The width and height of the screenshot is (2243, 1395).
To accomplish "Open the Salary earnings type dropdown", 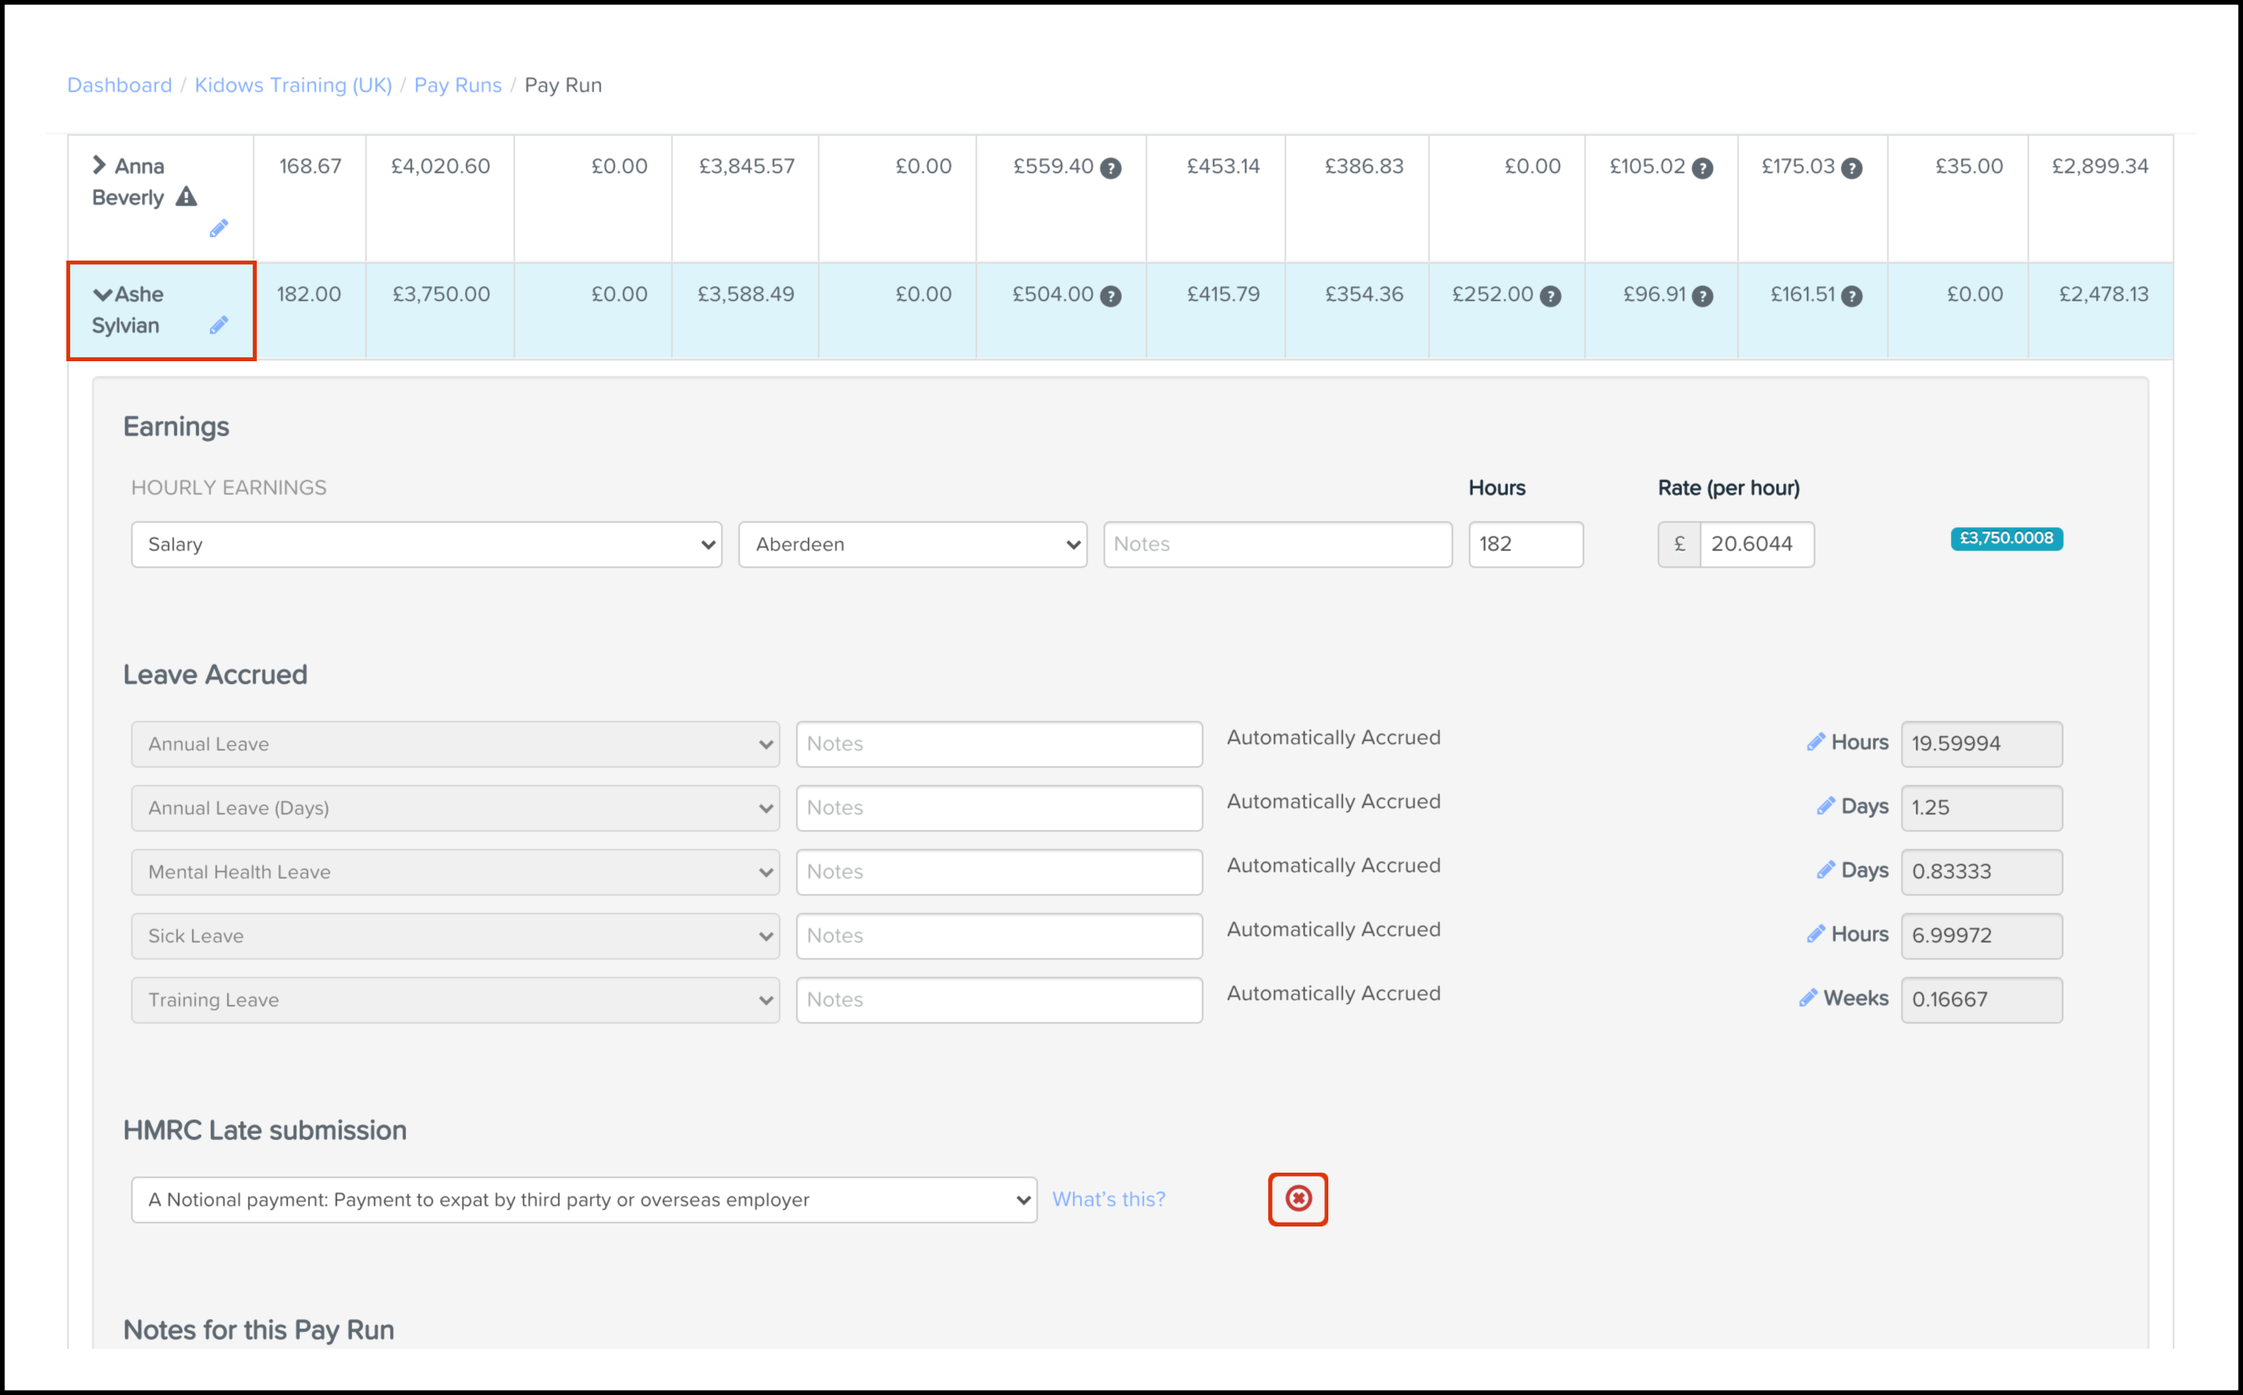I will (x=426, y=545).
